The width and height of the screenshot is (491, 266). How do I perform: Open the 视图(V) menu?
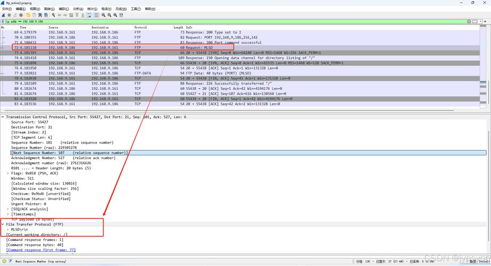[35, 9]
